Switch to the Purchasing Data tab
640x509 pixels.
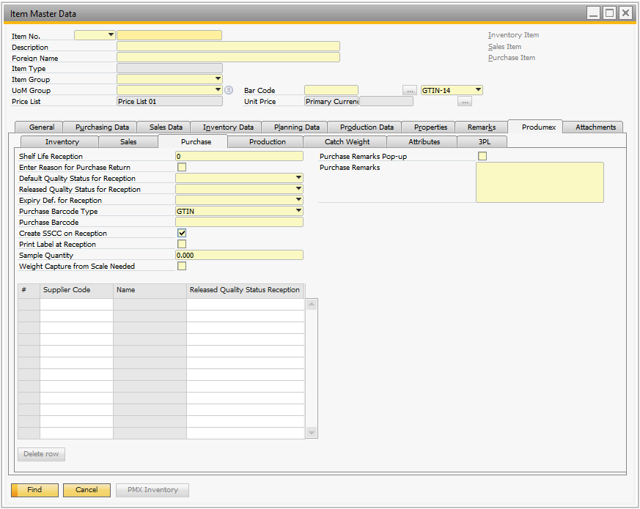tap(102, 127)
